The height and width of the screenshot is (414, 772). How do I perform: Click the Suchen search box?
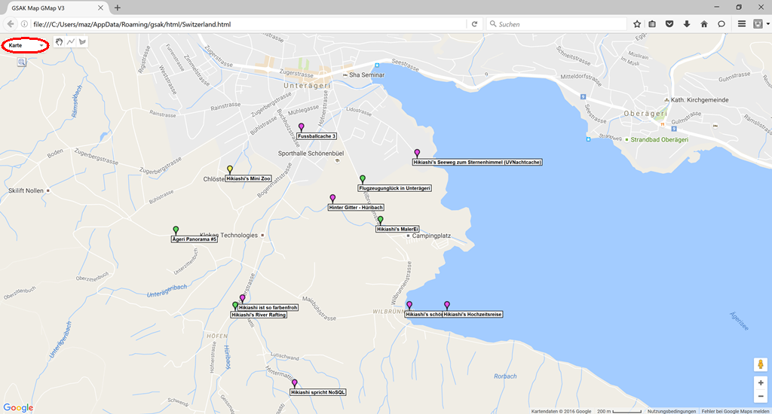pyautogui.click(x=556, y=24)
